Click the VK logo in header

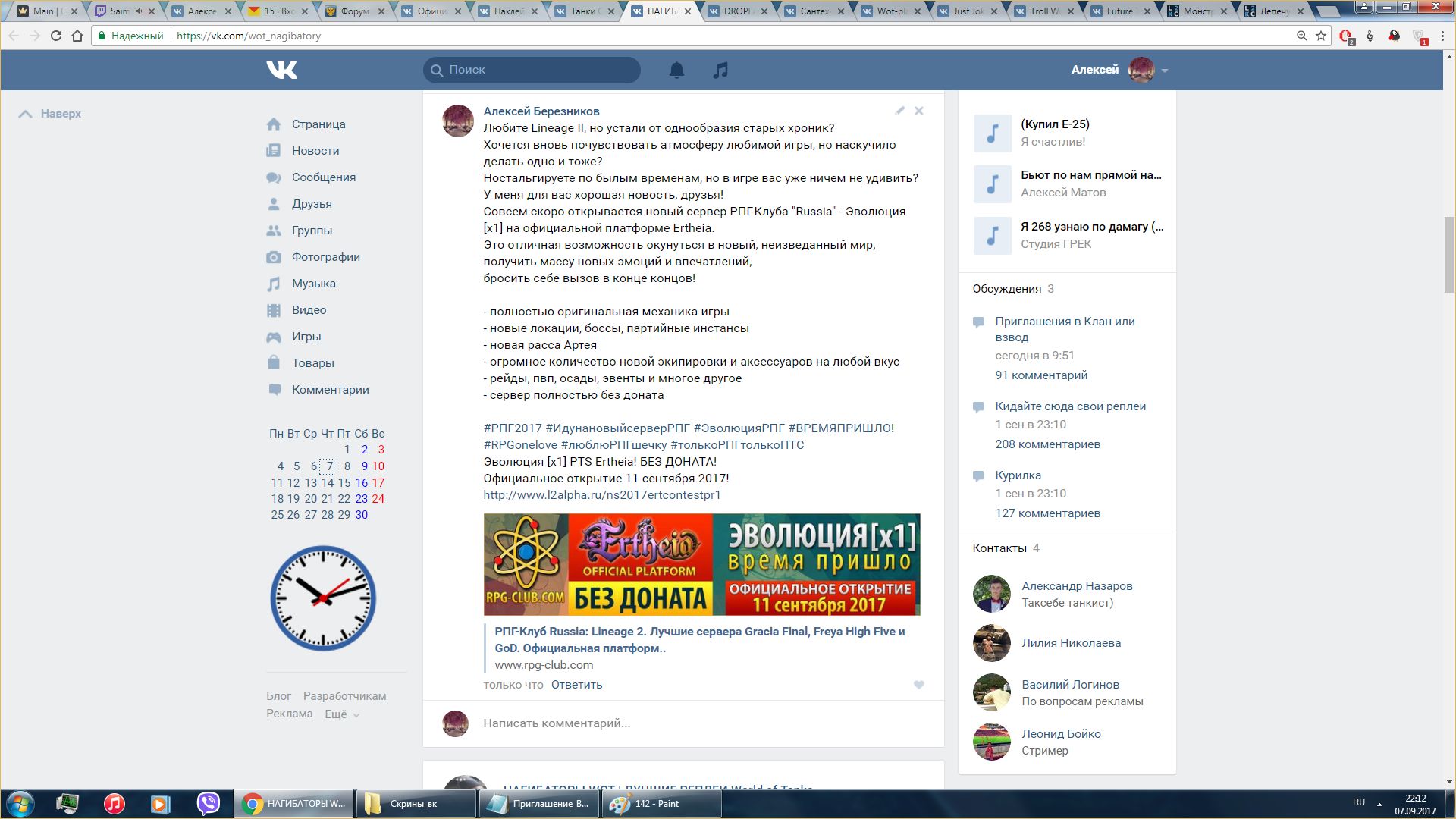(x=281, y=70)
